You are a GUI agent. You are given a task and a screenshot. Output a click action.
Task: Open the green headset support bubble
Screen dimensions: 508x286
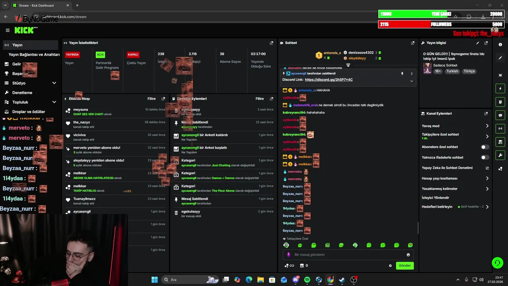[x=497, y=263]
